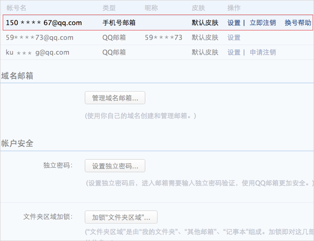The image size is (314, 241).
Task: Click 设置 link in the 150****67@qq.com row
Action: click(x=234, y=23)
